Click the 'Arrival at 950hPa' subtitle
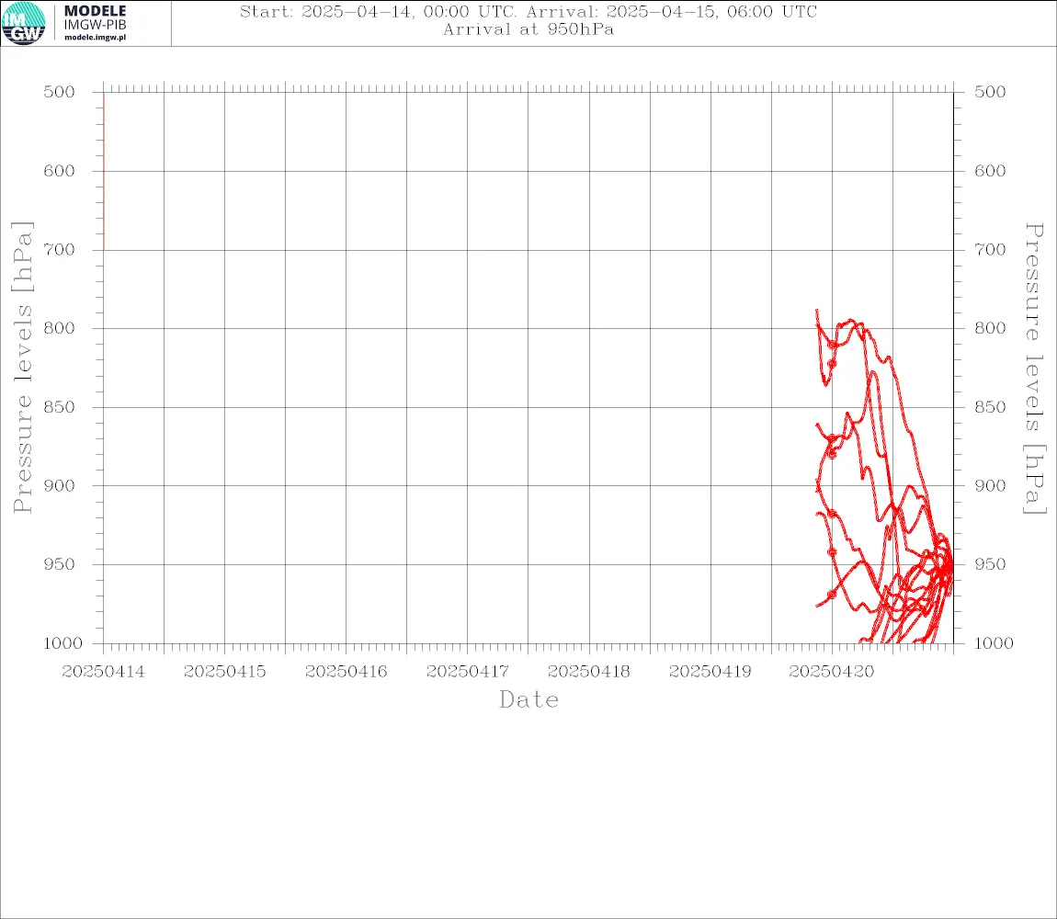This screenshot has height=919, width=1057. pos(528,29)
